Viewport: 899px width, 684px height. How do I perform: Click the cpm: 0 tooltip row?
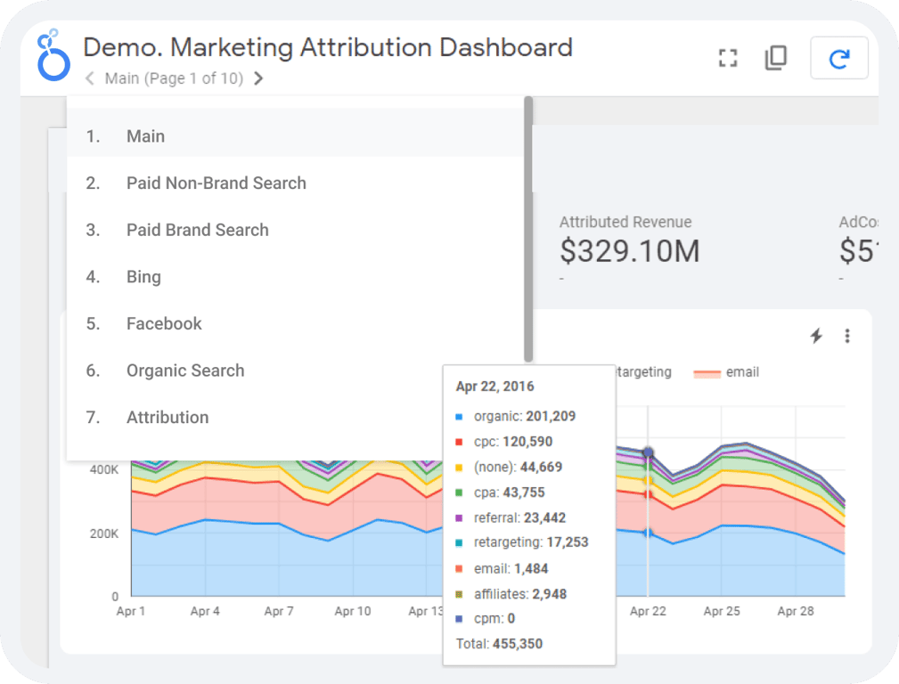click(x=485, y=619)
